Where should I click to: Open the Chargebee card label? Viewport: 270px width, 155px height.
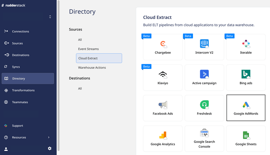pyautogui.click(x=163, y=52)
